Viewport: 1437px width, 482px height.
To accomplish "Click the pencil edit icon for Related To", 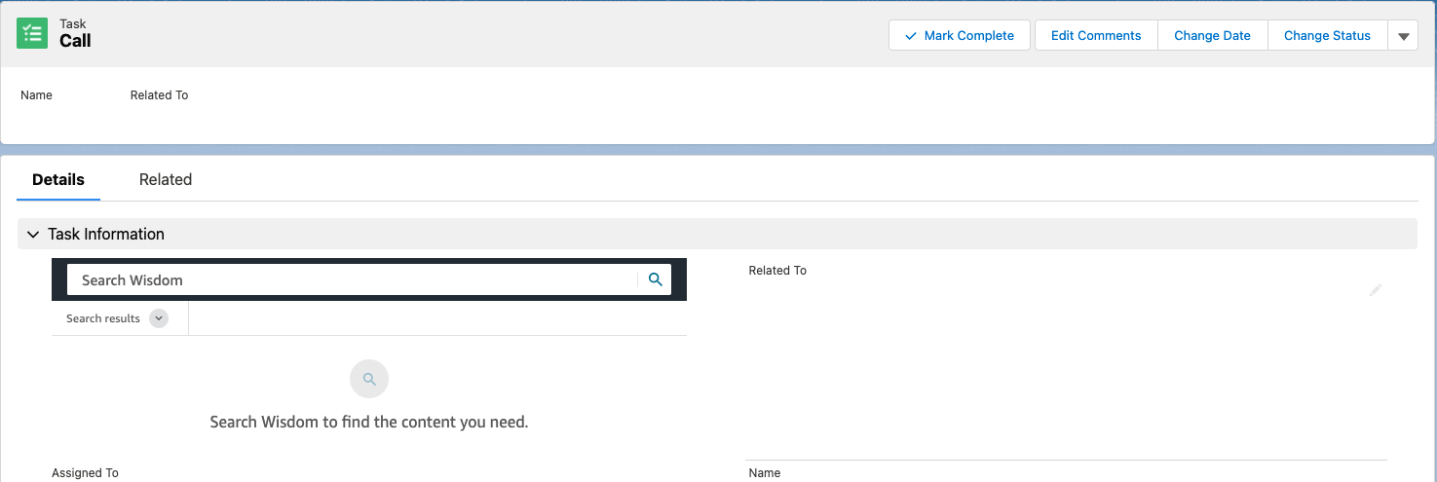I will (x=1376, y=290).
